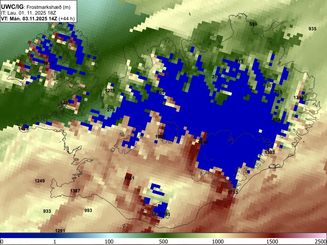
Task: Click the 1500 tick on the color scale
Action: [272, 242]
